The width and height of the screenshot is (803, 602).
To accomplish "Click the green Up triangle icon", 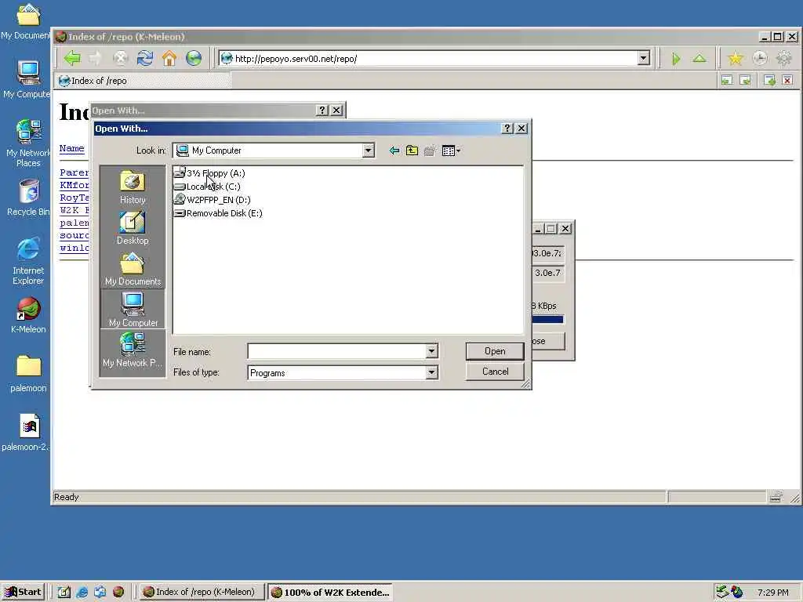I will tap(699, 59).
